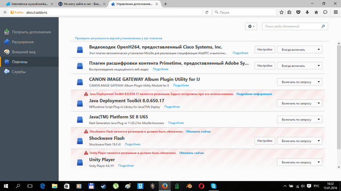The height and width of the screenshot is (191, 341).
Task: Click the system volume tray icon
Action: pyautogui.click(x=303, y=186)
